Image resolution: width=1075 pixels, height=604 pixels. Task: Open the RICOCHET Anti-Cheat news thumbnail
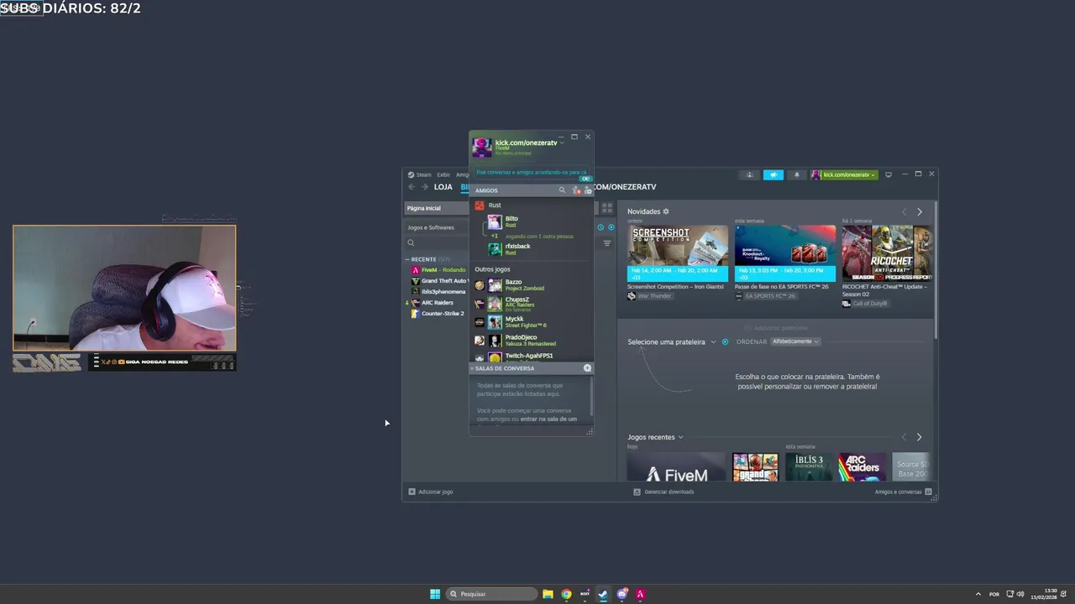click(886, 253)
